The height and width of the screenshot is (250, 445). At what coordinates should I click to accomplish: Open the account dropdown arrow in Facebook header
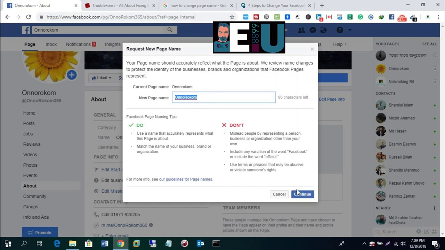[350, 30]
